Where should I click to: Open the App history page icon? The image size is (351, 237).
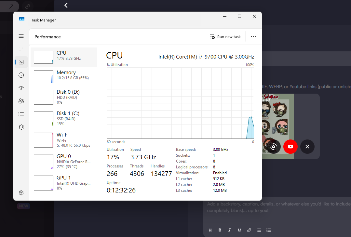tap(21, 75)
